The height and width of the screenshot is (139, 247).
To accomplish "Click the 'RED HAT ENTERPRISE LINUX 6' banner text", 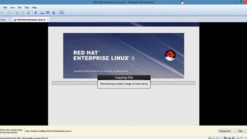I will [104, 56].
